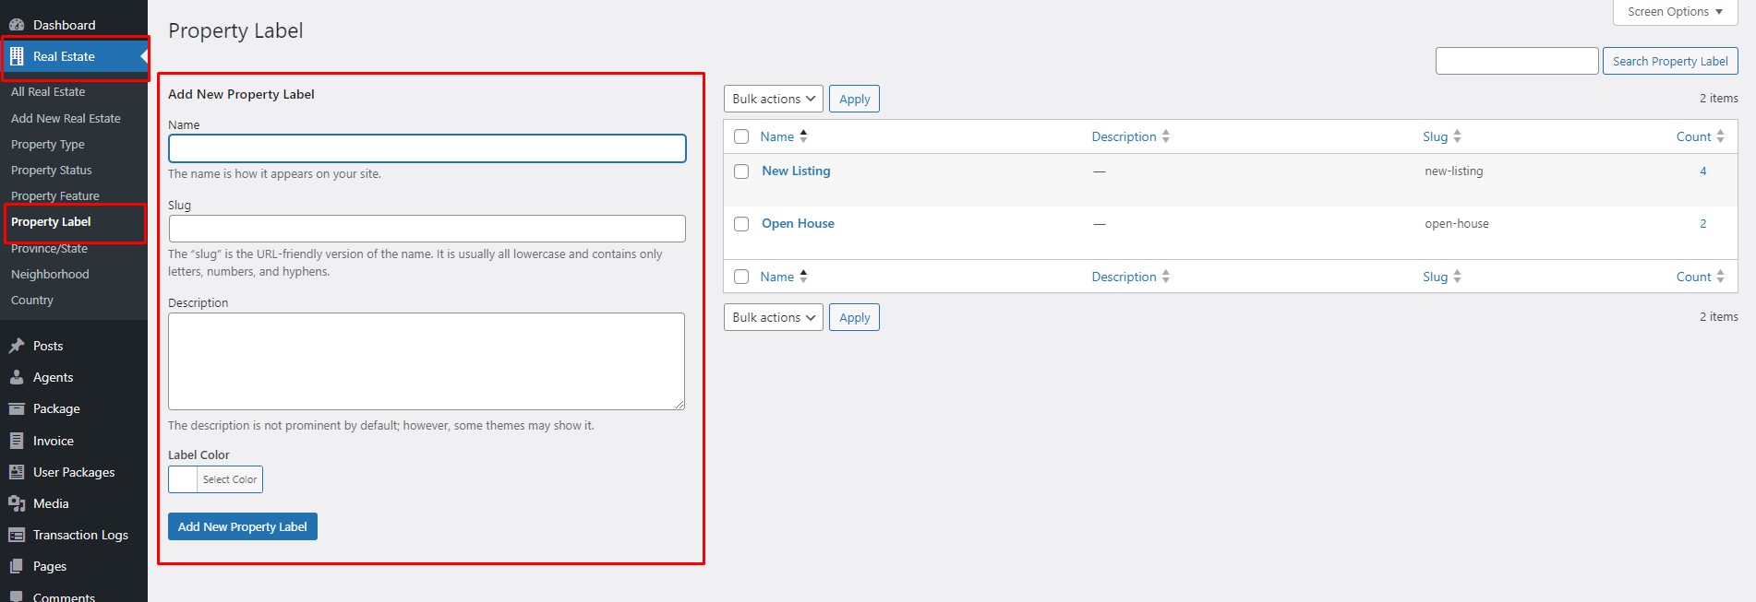The height and width of the screenshot is (602, 1756).
Task: Click the Comments bubble icon
Action: (17, 596)
